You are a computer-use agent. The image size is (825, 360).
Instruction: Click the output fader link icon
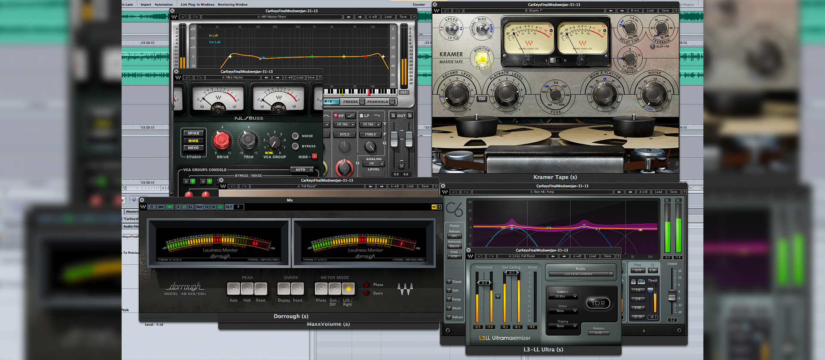401,166
